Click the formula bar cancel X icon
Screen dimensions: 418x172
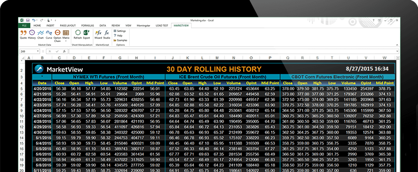[50, 51]
